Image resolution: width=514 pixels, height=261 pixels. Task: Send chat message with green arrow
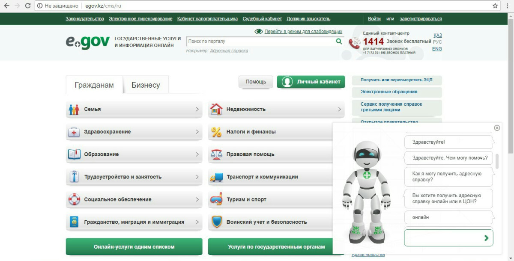coord(486,238)
